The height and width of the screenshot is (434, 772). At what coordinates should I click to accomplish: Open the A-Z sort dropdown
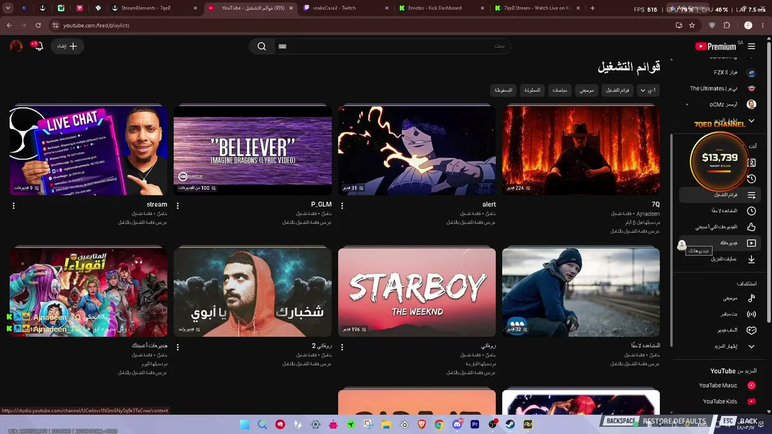648,90
